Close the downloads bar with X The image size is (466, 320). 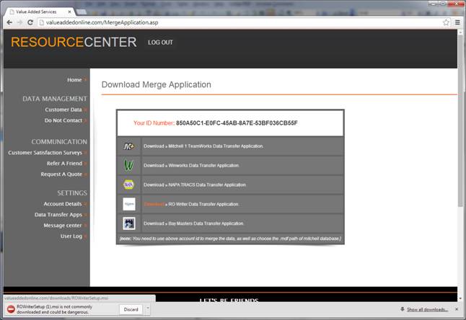457,309
